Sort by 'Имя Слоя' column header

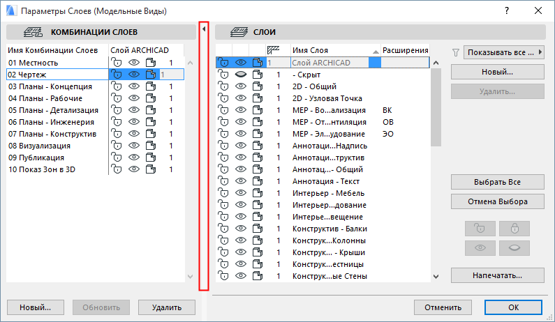tap(336, 50)
